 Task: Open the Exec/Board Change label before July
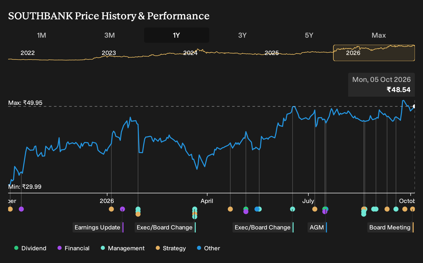tap(263, 227)
